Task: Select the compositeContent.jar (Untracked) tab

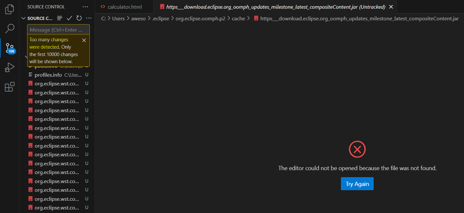Action: (275, 7)
